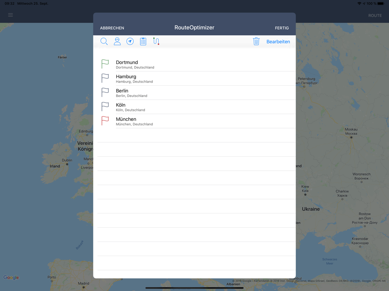Image resolution: width=389 pixels, height=291 pixels.
Task: Choose the München, Deutschland row
Action: click(x=194, y=121)
